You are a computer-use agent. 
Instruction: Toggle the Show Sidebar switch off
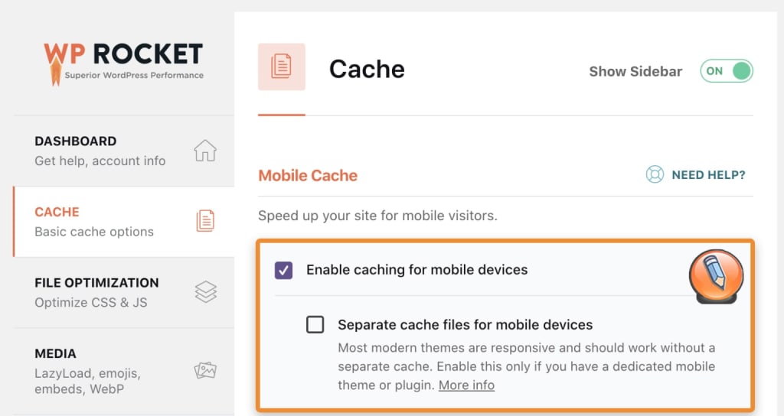pyautogui.click(x=726, y=71)
